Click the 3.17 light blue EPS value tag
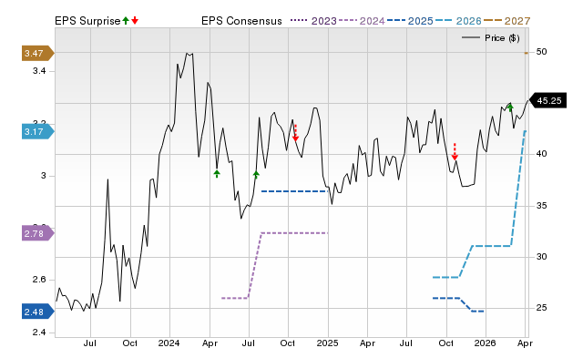The width and height of the screenshot is (583, 348). 38,131
